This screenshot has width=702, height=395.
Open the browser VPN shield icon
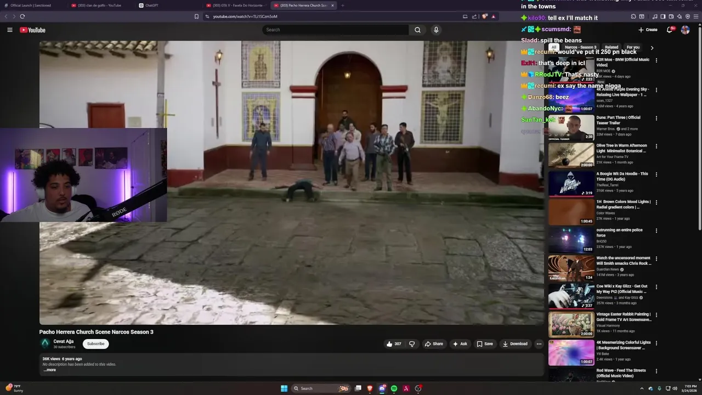(688, 16)
